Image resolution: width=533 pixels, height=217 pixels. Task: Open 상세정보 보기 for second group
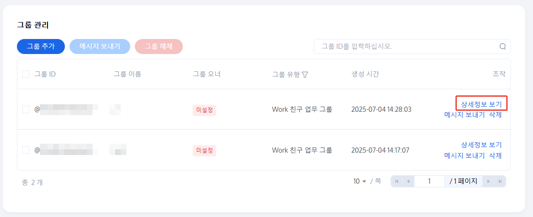pos(481,145)
